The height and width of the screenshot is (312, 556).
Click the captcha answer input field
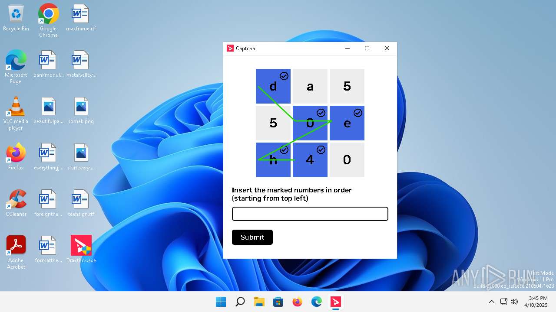[310, 214]
